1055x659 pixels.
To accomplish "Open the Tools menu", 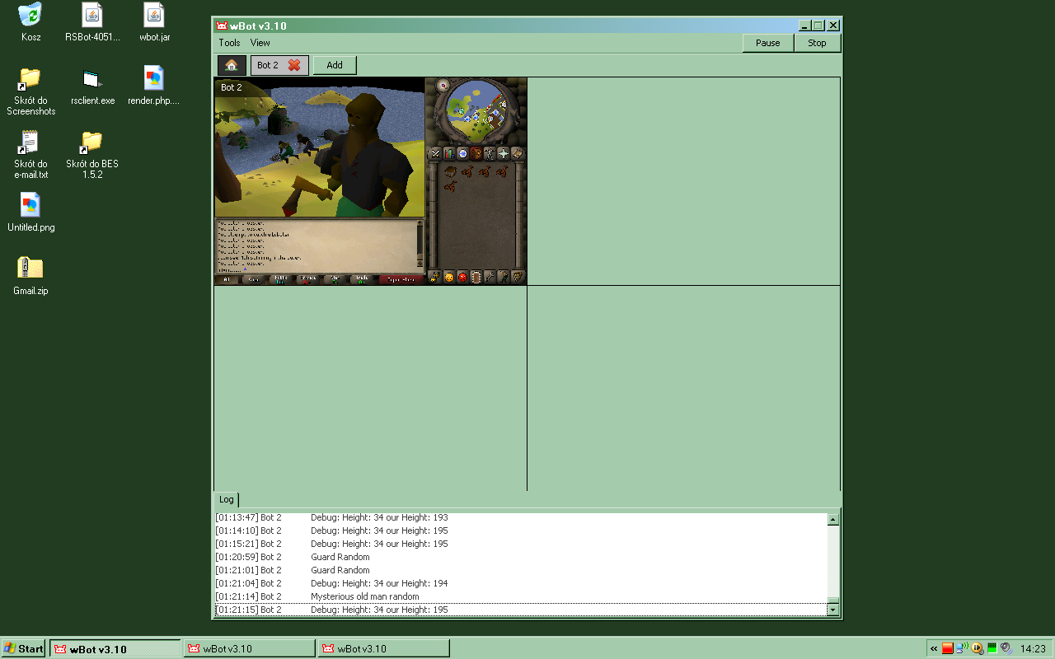I will tap(229, 43).
